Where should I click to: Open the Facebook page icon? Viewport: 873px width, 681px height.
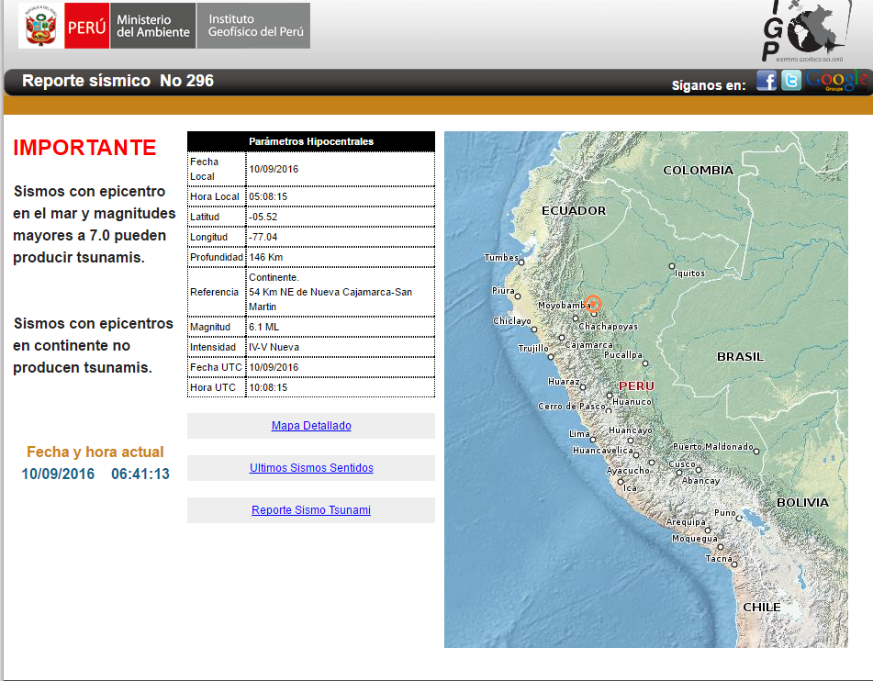pyautogui.click(x=766, y=81)
